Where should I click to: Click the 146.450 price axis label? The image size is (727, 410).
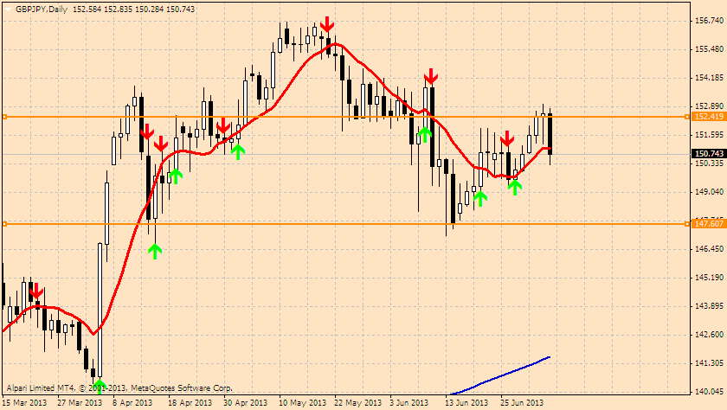[x=709, y=249]
